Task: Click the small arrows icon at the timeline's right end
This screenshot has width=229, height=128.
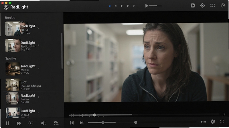Action: [224, 114]
